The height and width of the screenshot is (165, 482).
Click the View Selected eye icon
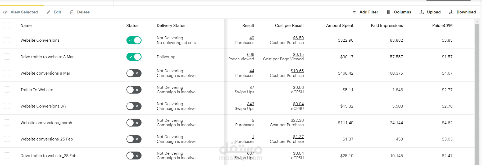(x=5, y=12)
